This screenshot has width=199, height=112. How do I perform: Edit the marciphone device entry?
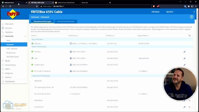click(x=184, y=107)
